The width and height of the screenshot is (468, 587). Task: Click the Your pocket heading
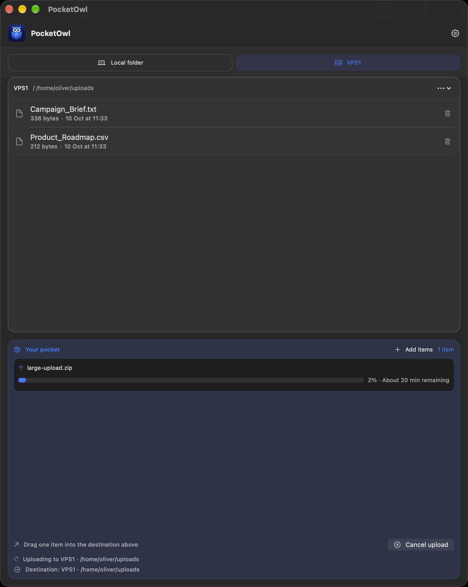coord(43,350)
